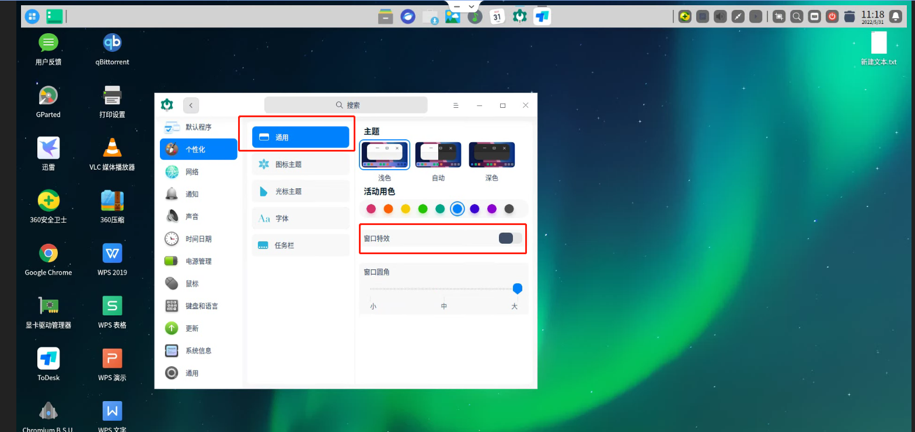Viewport: 915px width, 432px height.
Task: Launch VLC 媒体播放器 from the desktop
Action: [x=112, y=154]
